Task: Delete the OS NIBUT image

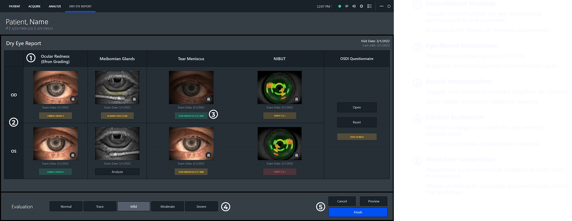Action: coord(297,155)
